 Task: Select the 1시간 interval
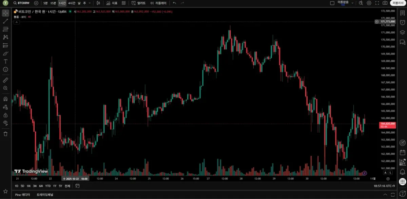[x=62, y=3]
